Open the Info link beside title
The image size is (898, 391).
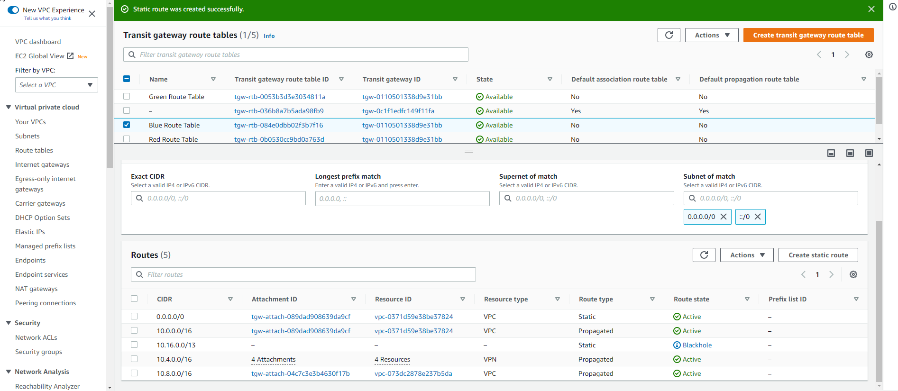tap(269, 36)
